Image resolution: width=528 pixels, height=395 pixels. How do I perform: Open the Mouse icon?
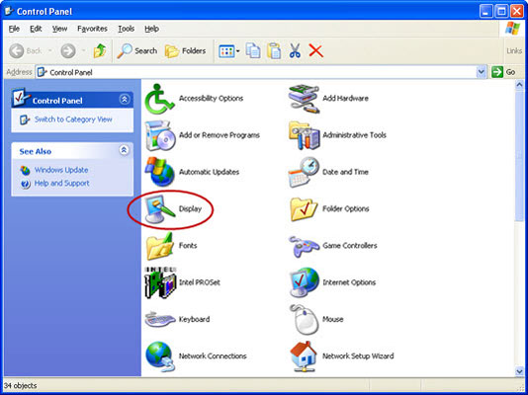[x=305, y=319]
